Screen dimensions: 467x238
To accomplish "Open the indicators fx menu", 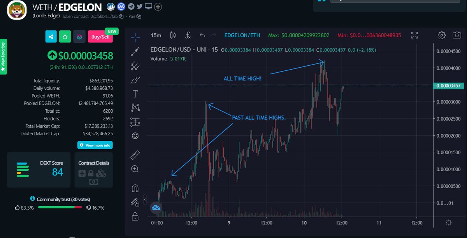I will [x=188, y=35].
